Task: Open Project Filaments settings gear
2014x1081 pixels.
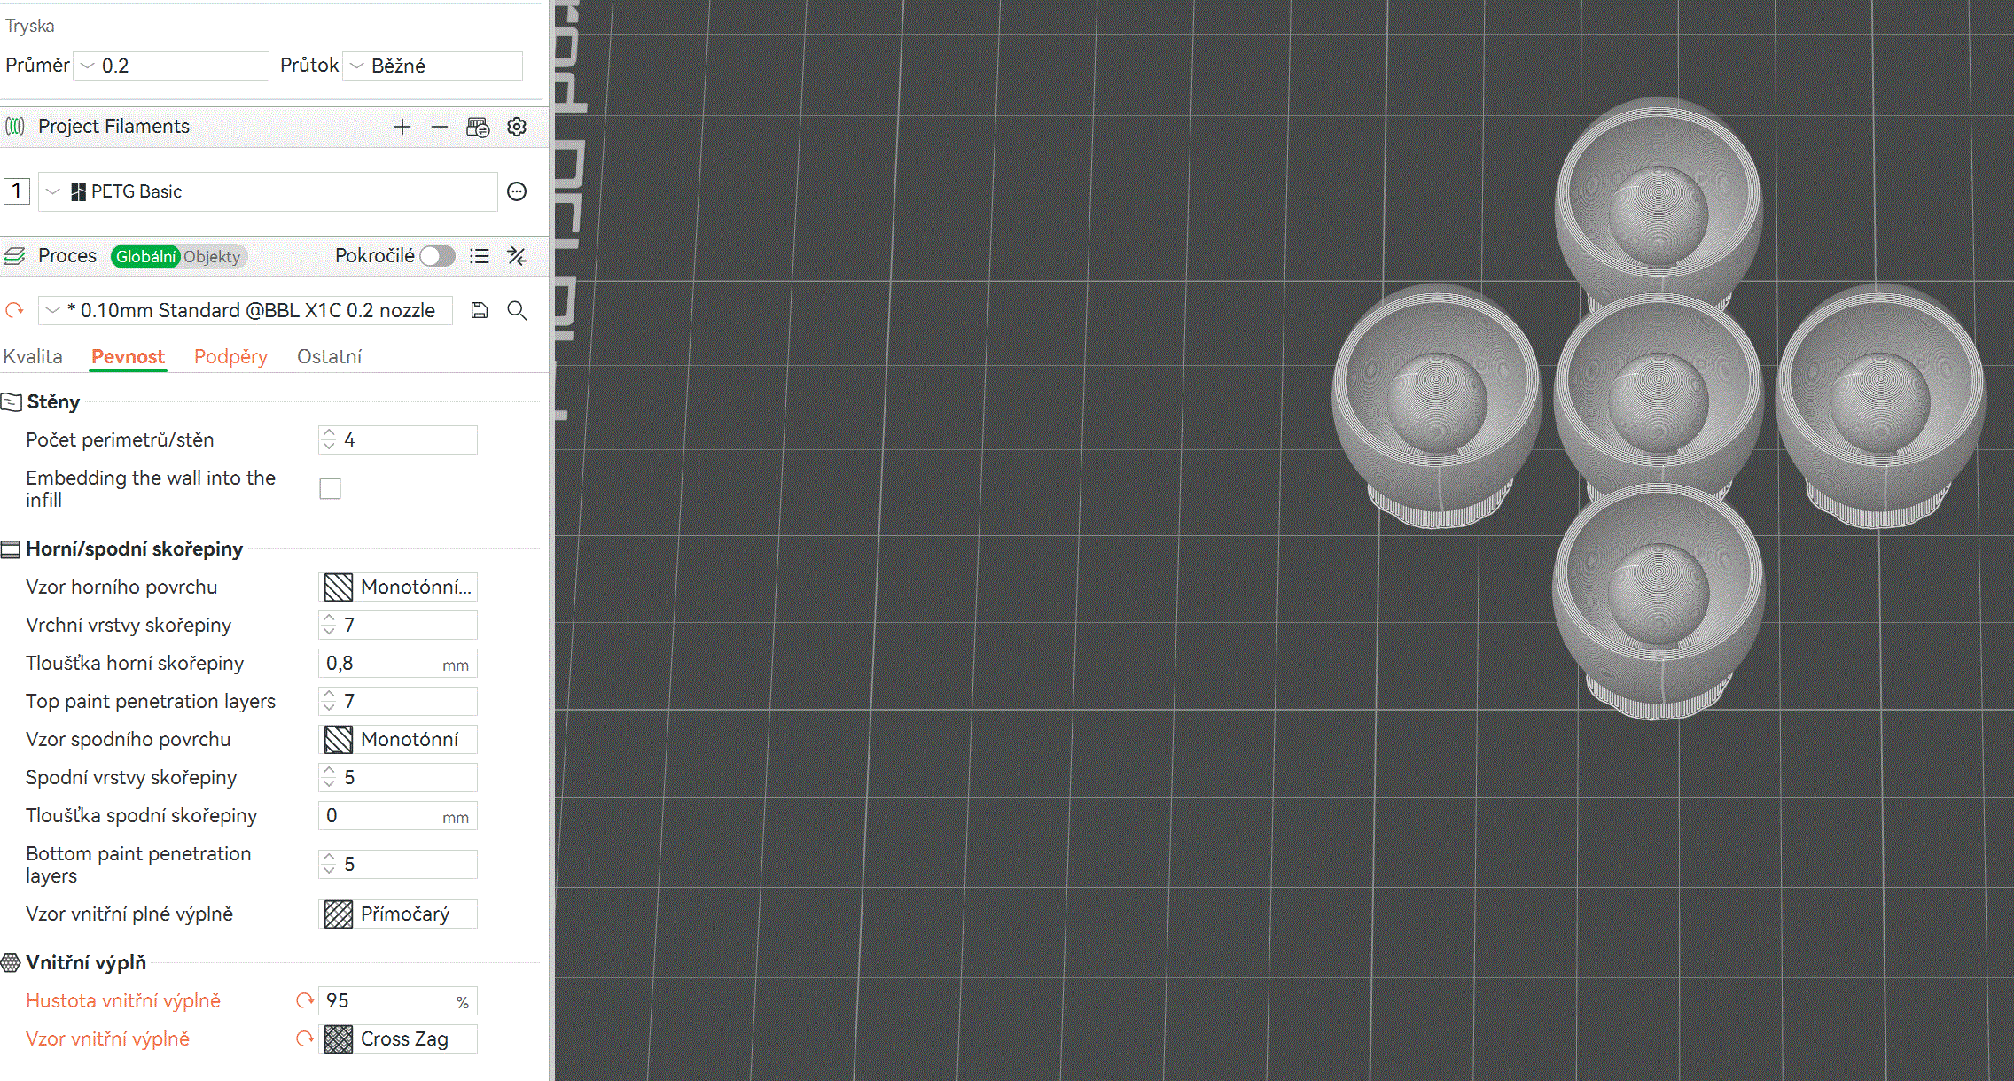Action: tap(517, 127)
